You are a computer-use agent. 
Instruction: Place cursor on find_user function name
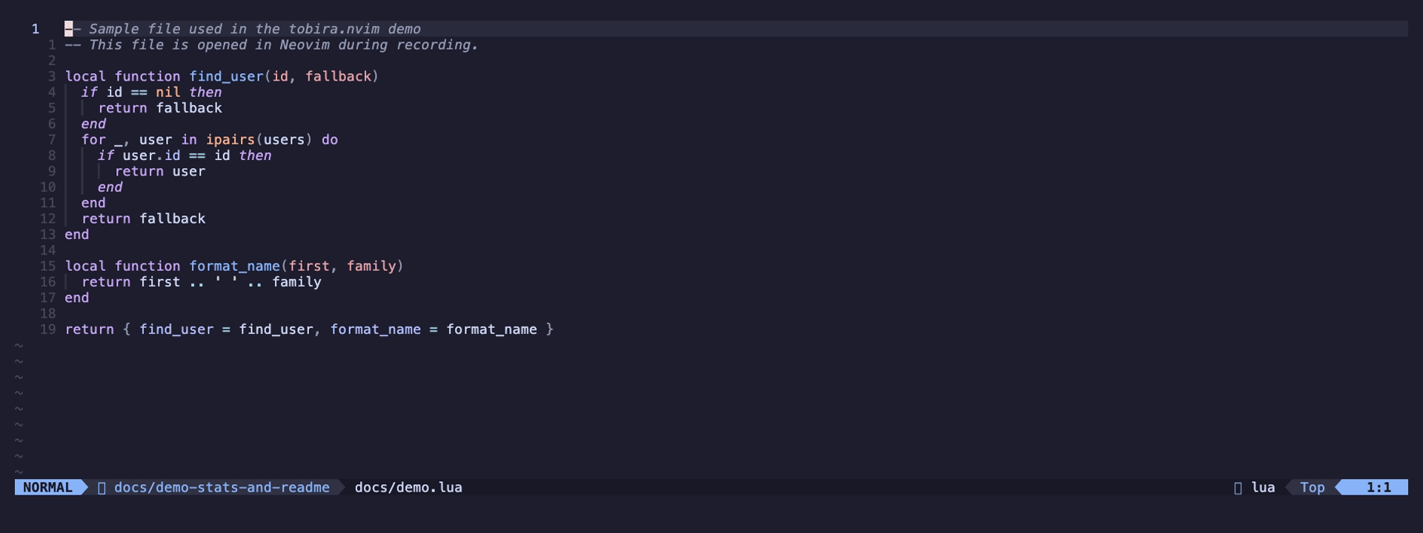pos(226,76)
